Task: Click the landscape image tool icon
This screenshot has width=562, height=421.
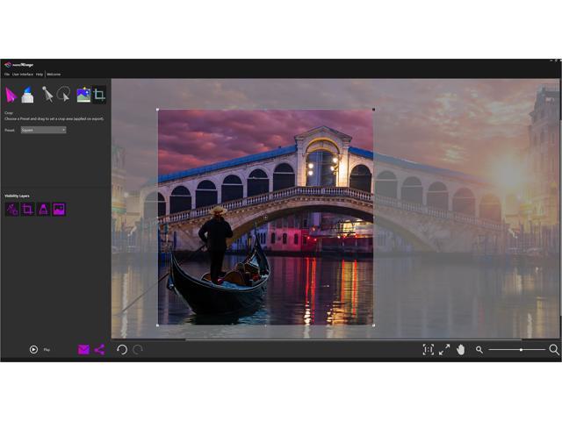Action: pos(83,95)
